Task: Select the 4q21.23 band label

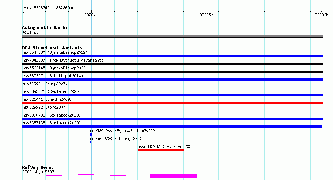Action: click(30, 32)
